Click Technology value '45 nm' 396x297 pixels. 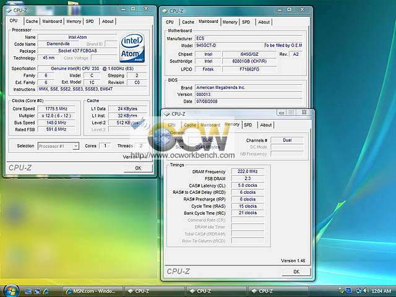click(x=48, y=58)
